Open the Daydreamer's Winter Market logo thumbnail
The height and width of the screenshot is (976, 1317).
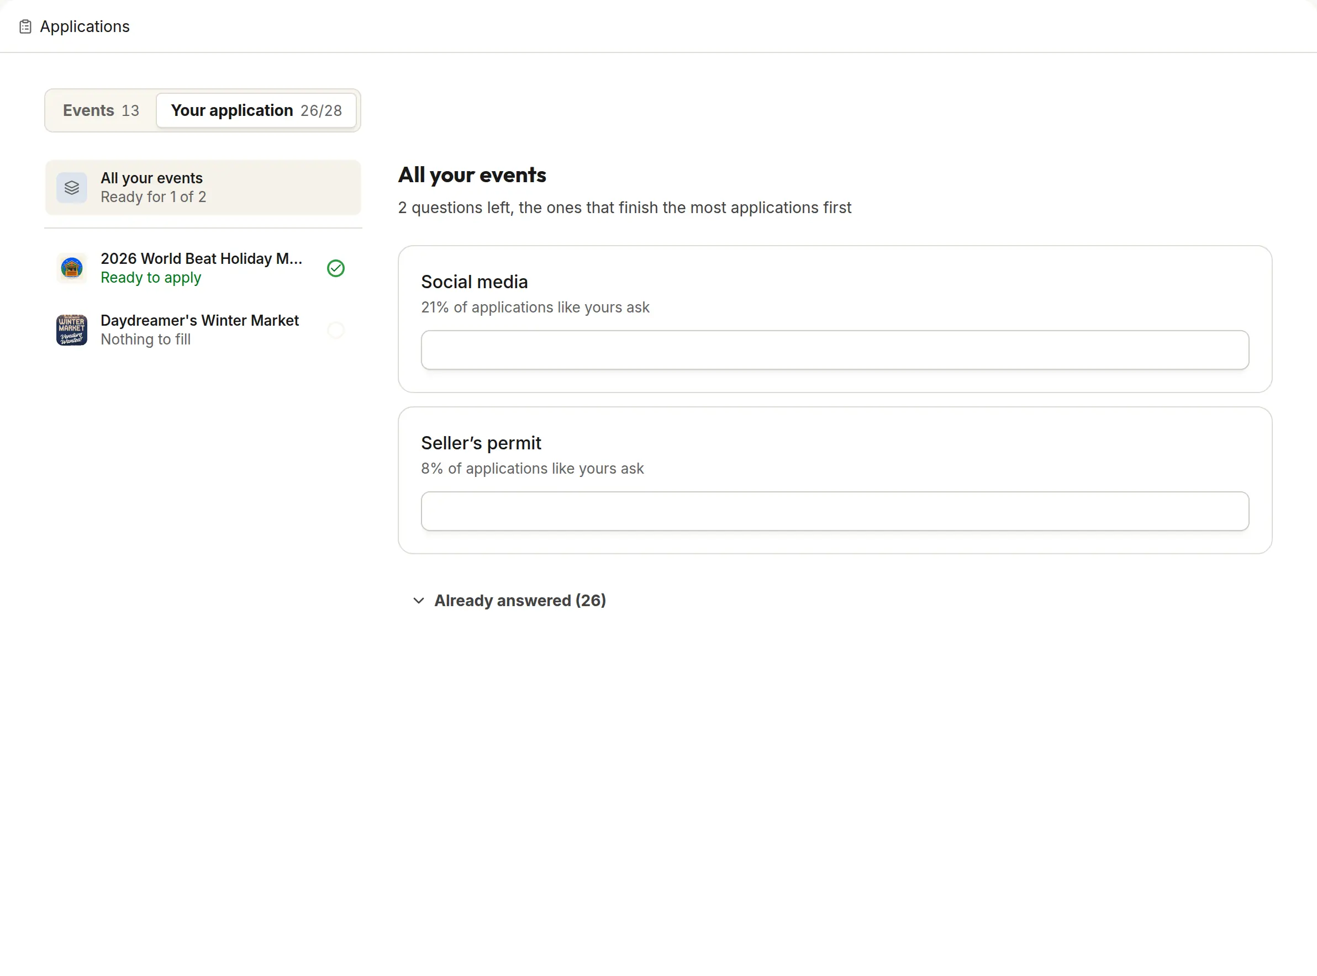[71, 330]
